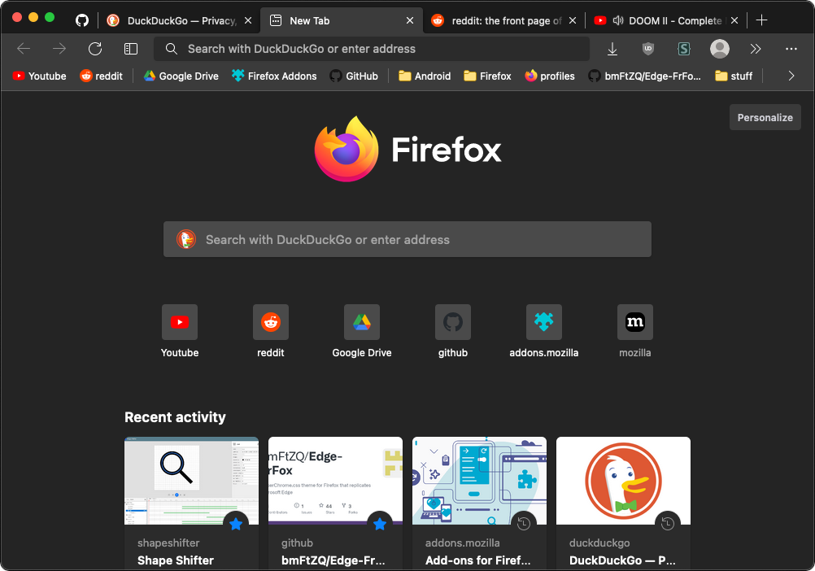Click the Personalize button
The width and height of the screenshot is (815, 571).
pos(765,117)
